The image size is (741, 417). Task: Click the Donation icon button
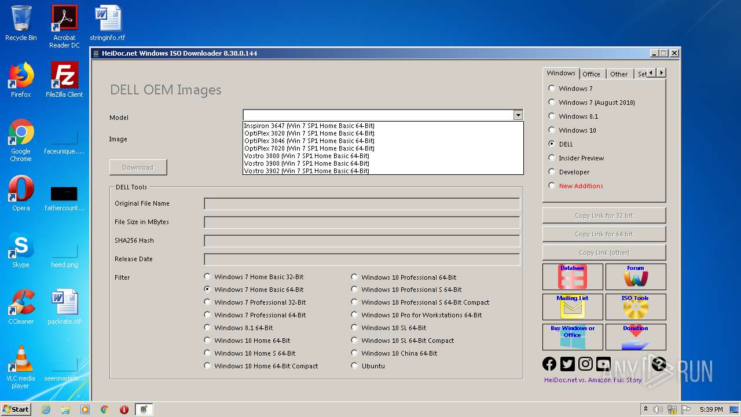pos(636,337)
